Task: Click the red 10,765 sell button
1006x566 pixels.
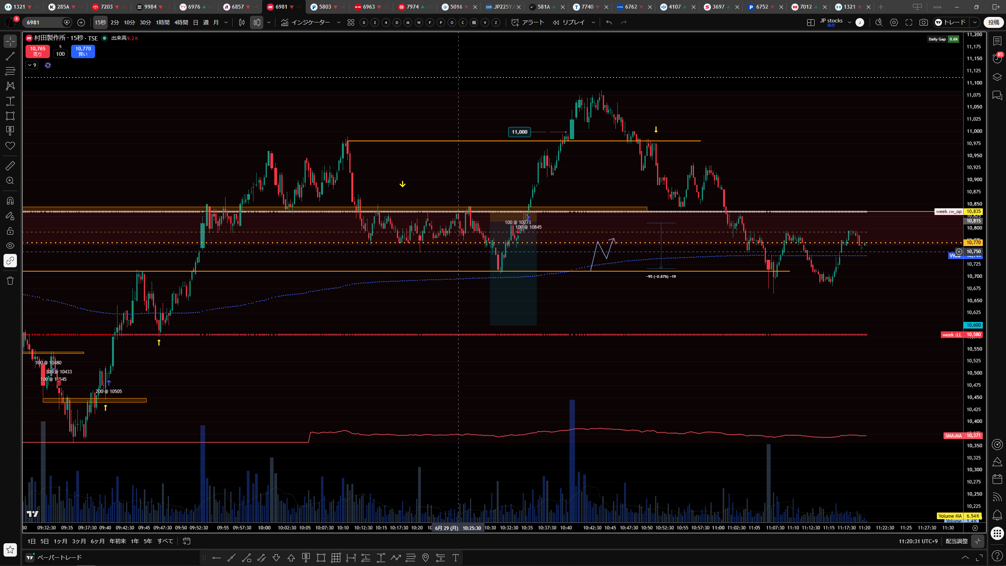Action: pos(38,51)
